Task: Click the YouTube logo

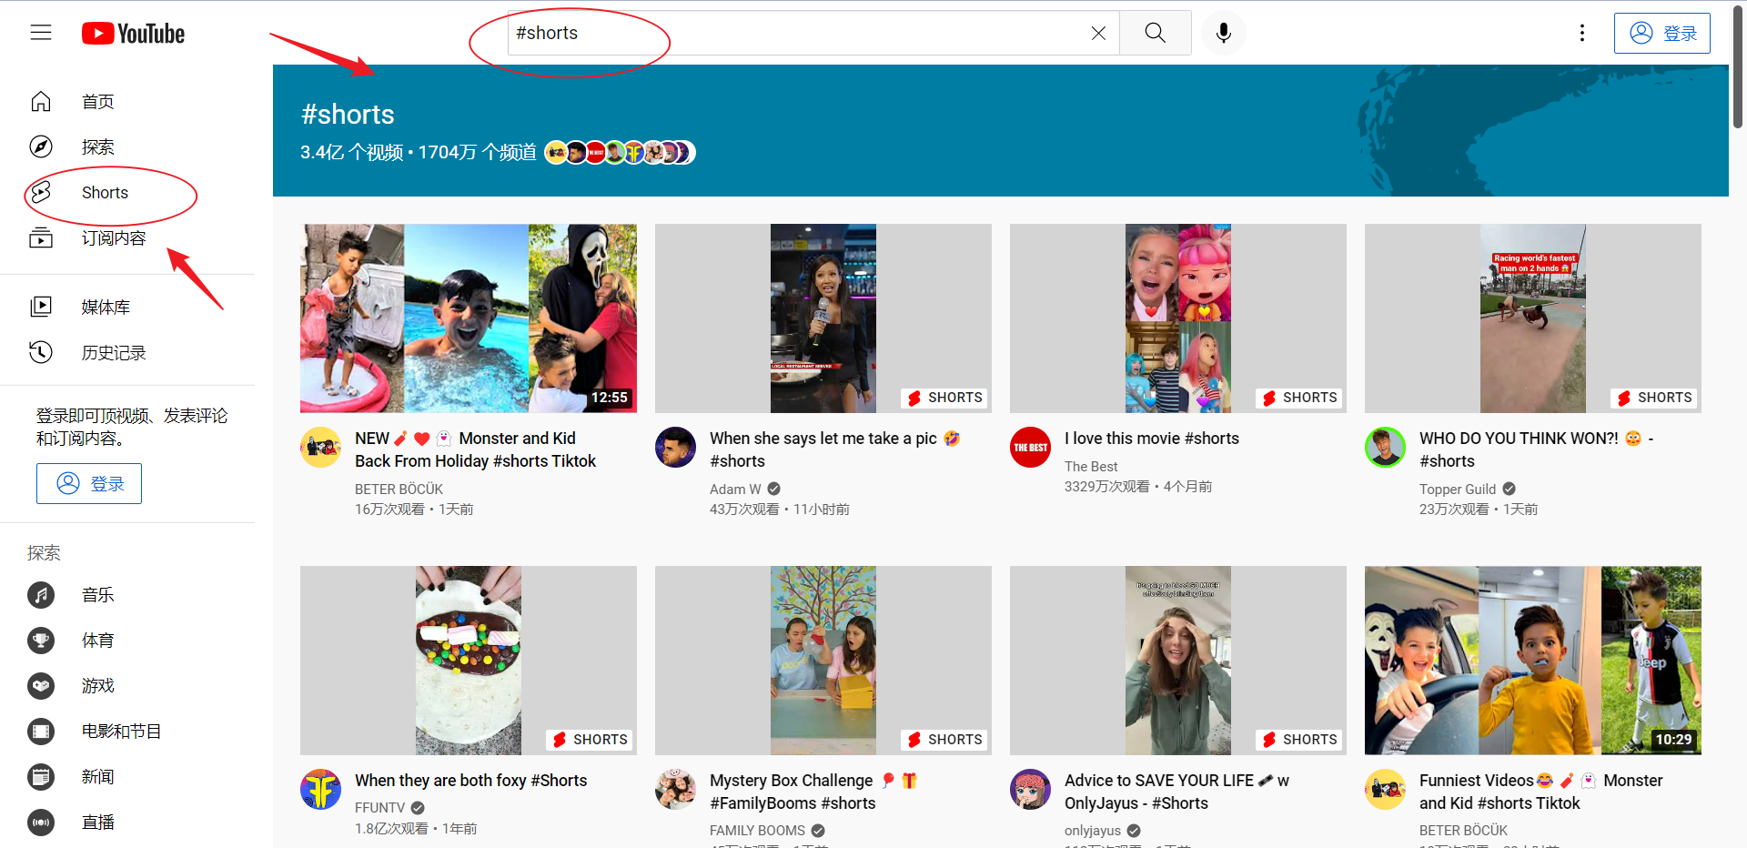Action: tap(134, 34)
